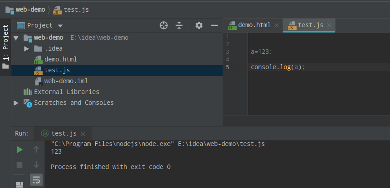390x188 pixels.
Task: Click Node.js icon on Run tab
Action: click(45, 134)
